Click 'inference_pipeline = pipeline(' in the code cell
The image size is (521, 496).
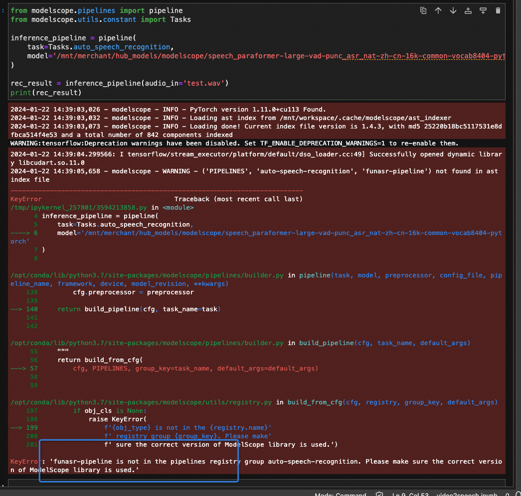click(x=73, y=38)
